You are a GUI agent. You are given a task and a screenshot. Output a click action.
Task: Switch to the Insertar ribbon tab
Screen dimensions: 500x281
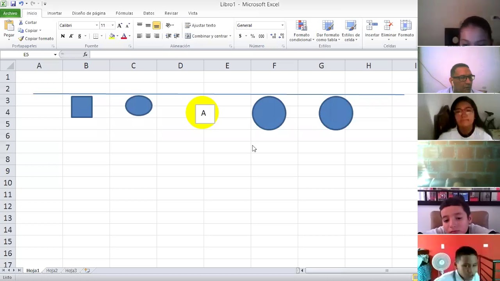(55, 13)
